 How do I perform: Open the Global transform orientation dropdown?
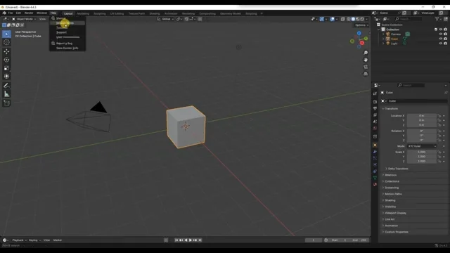(x=166, y=19)
